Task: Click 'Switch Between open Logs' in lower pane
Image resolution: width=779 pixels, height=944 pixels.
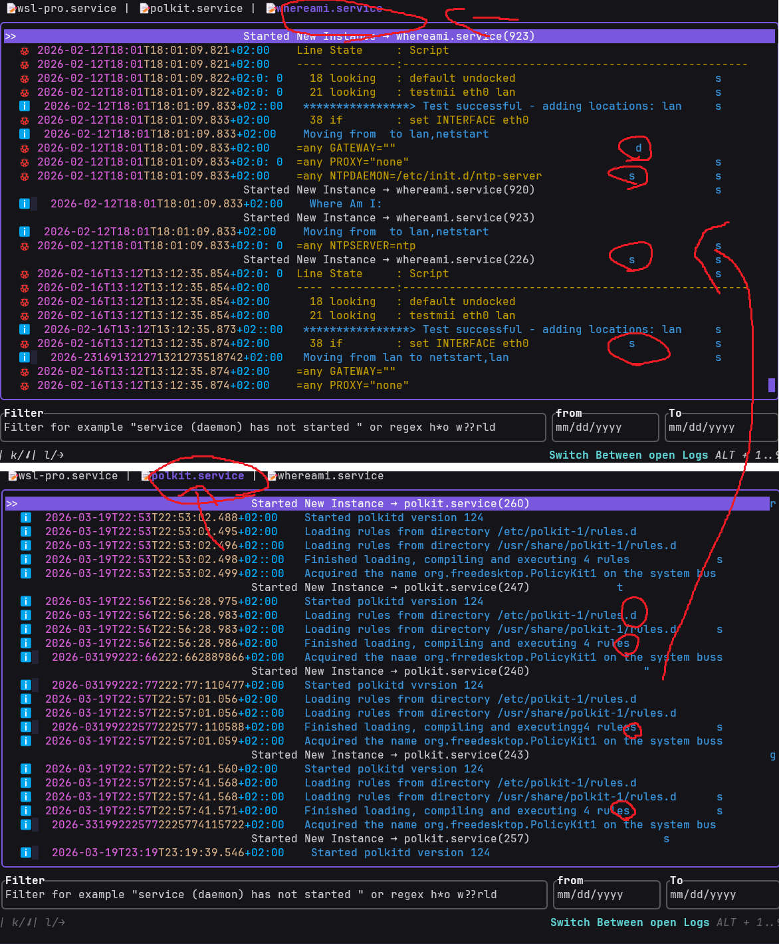Action: coord(629,923)
